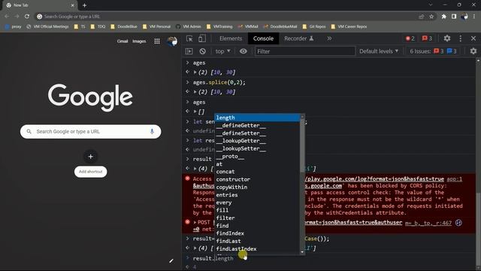Open browser extensions puzzle icon

pyautogui.click(x=444, y=17)
